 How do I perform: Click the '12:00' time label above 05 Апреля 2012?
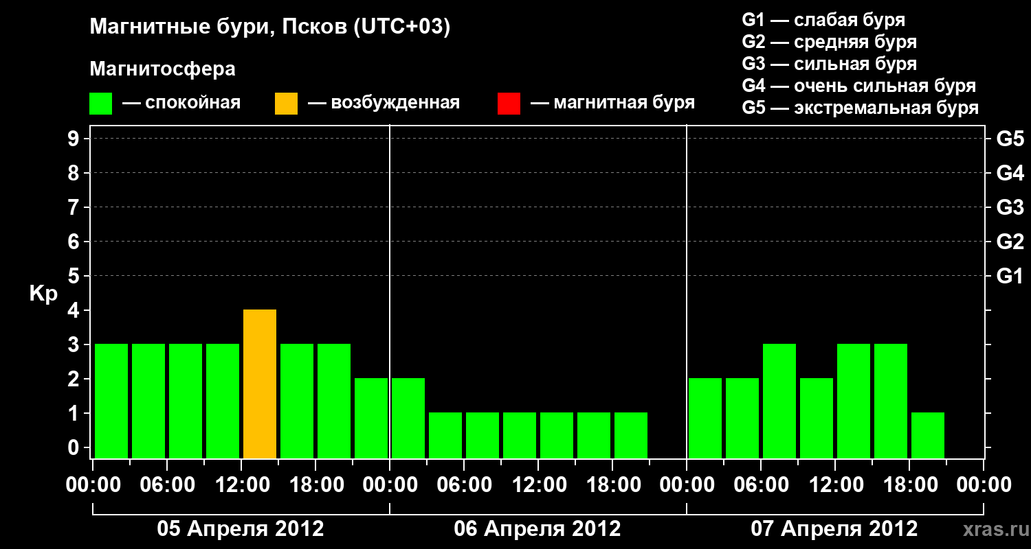click(x=241, y=485)
